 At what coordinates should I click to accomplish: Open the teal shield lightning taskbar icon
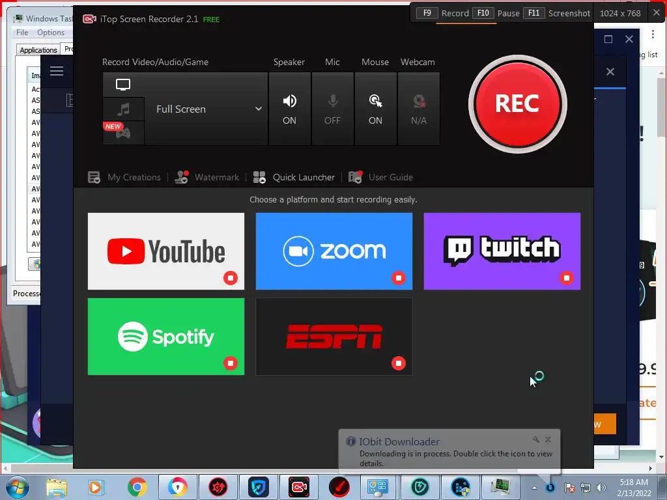point(420,487)
